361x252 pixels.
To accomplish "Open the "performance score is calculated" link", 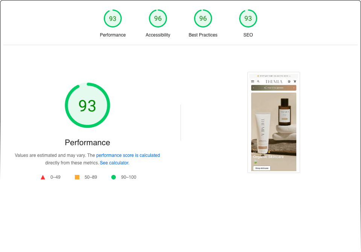I will click(x=128, y=155).
